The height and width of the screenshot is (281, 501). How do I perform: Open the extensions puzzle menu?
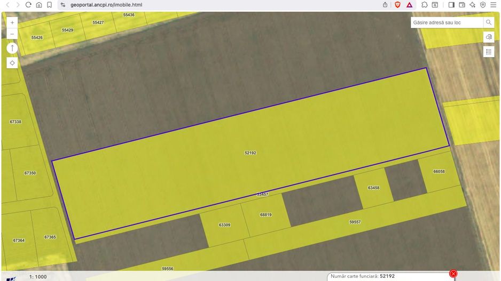point(424,5)
